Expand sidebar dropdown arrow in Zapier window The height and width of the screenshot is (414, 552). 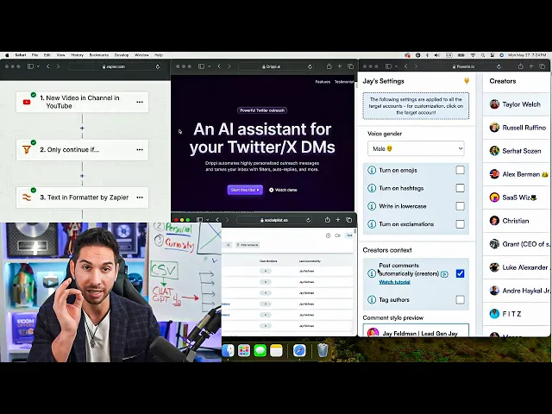[x=38, y=66]
